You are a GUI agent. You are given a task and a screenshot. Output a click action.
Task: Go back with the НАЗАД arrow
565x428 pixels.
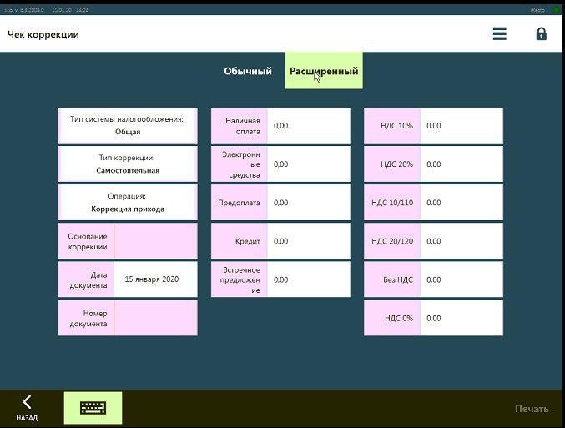[x=27, y=408]
